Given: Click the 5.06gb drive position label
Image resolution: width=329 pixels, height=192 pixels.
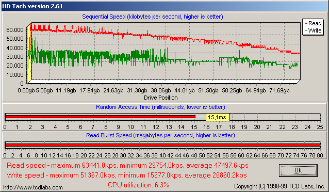Looking at the screenshot, I should (44, 90).
